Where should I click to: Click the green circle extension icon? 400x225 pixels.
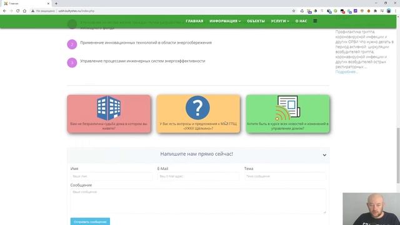(336, 11)
